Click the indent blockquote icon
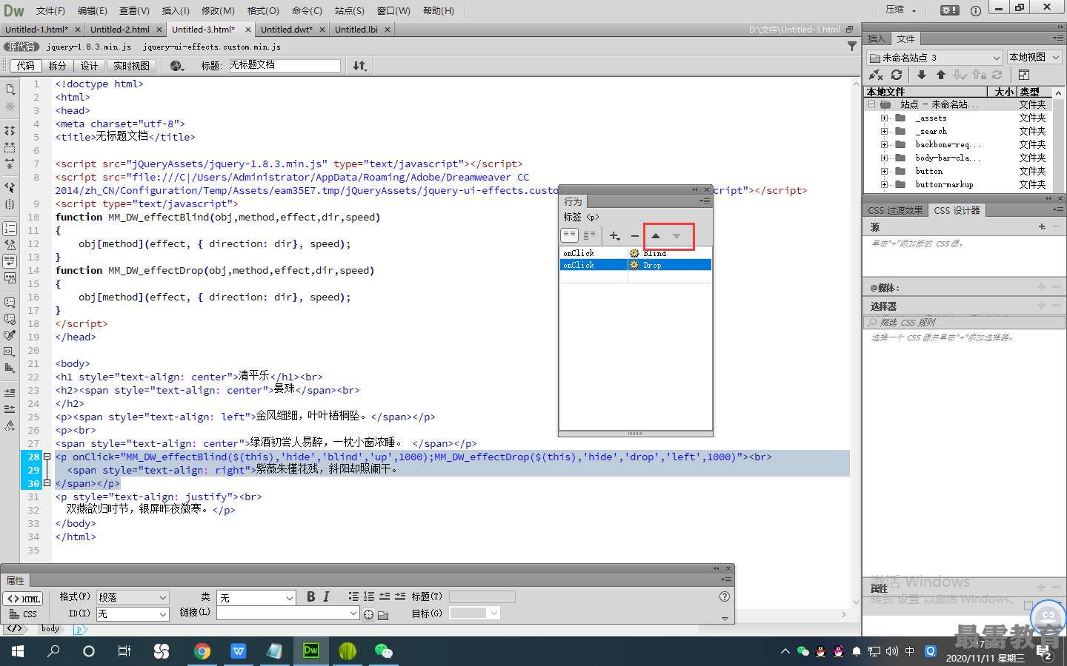Image resolution: width=1067 pixels, height=666 pixels. coord(400,596)
